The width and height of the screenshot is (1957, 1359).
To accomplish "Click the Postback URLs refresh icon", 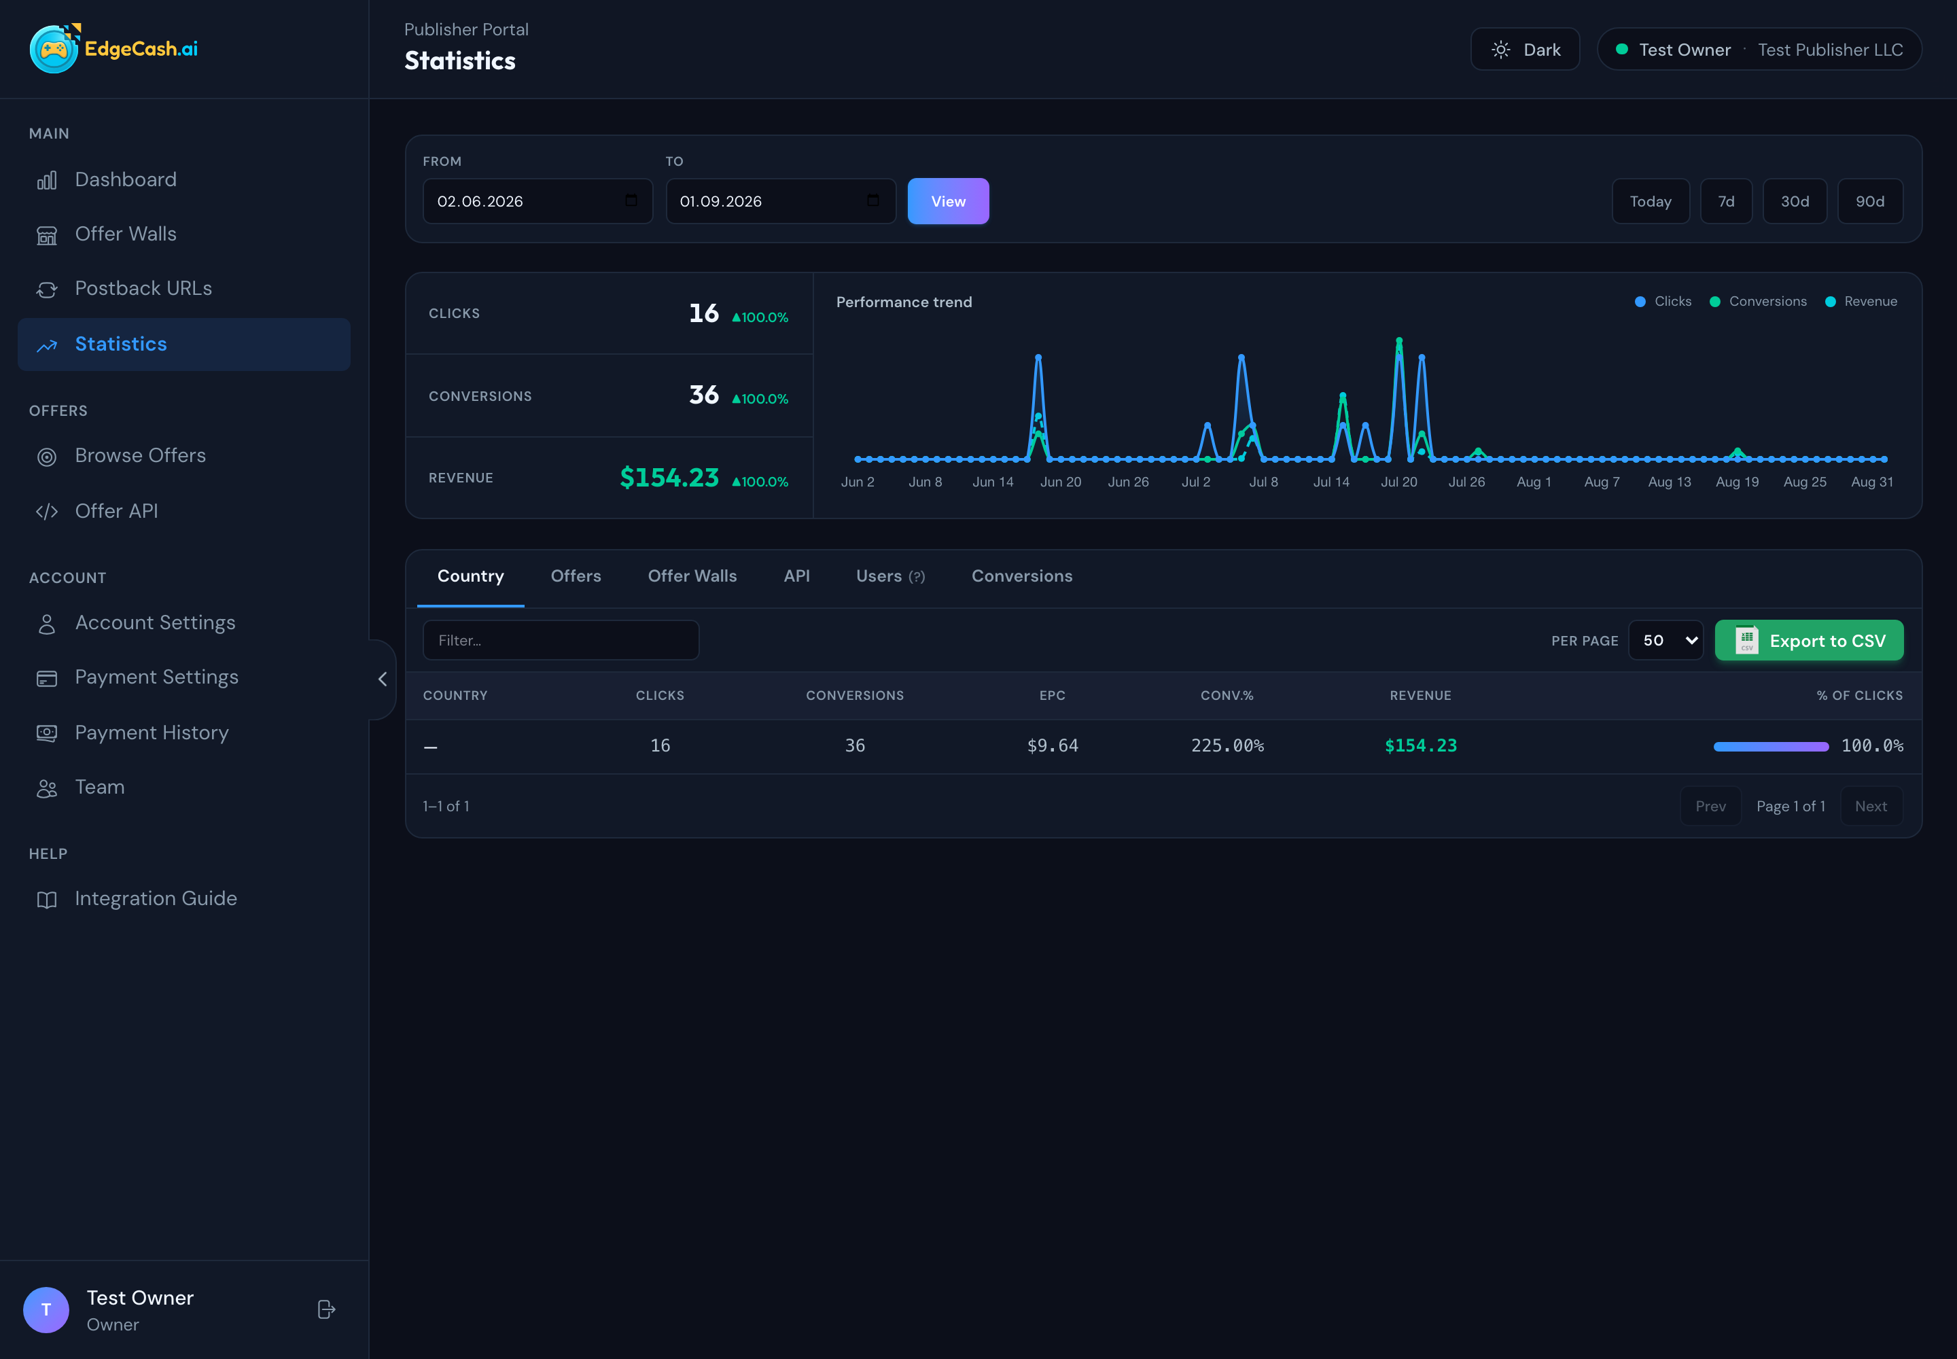I will [x=47, y=289].
